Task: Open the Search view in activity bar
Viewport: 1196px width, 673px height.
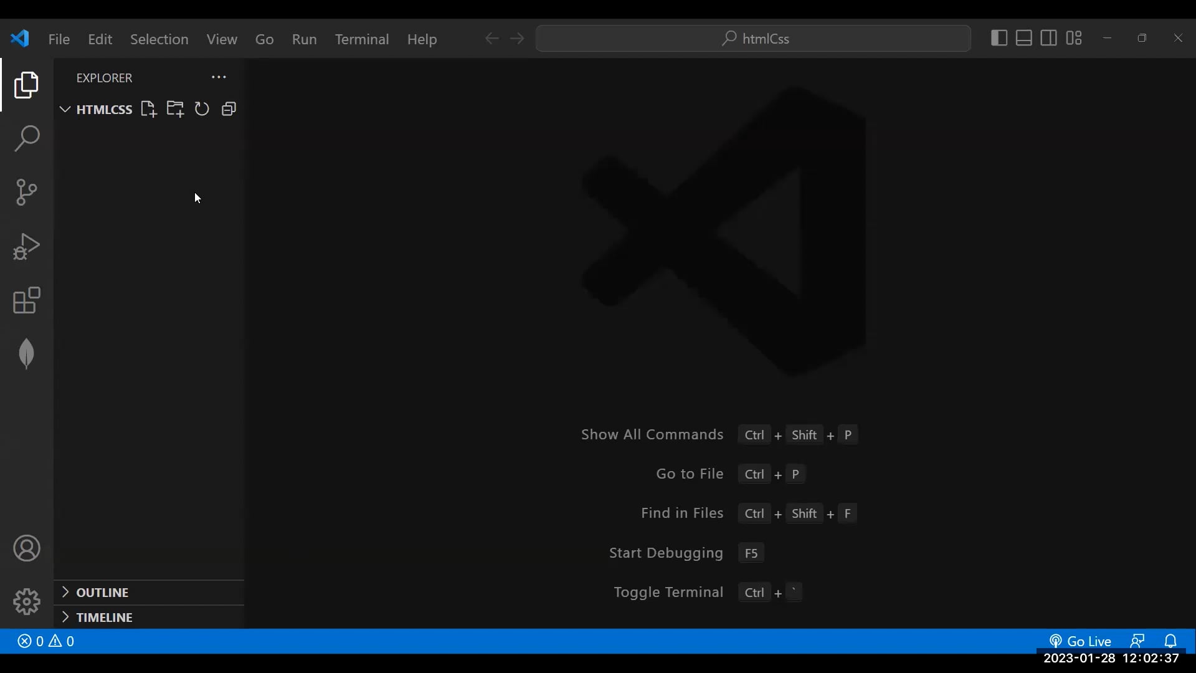Action: point(27,138)
